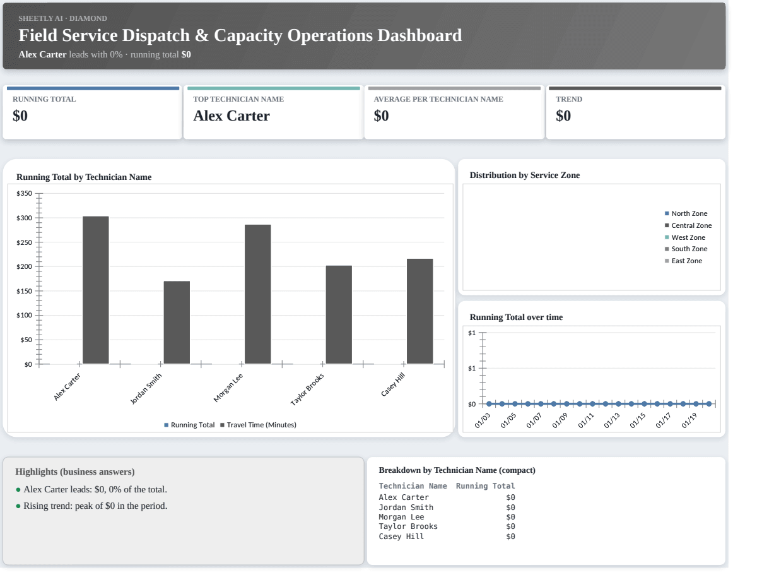Click the 01/19 date label on time chart

[x=689, y=420]
